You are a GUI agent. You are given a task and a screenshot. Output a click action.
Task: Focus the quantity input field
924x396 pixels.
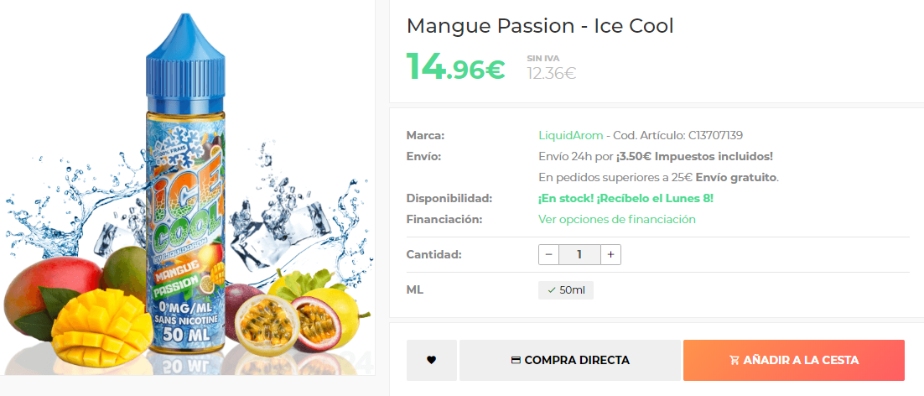pos(579,254)
